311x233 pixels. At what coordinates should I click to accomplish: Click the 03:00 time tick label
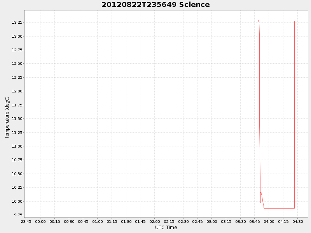click(x=211, y=221)
